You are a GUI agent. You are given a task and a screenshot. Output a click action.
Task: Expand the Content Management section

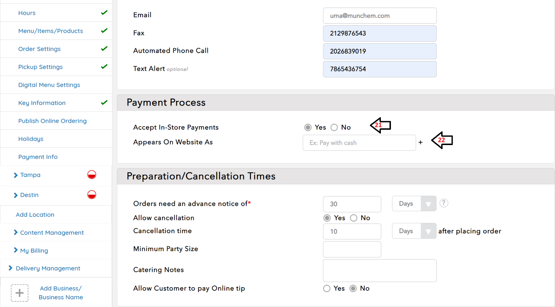52,232
